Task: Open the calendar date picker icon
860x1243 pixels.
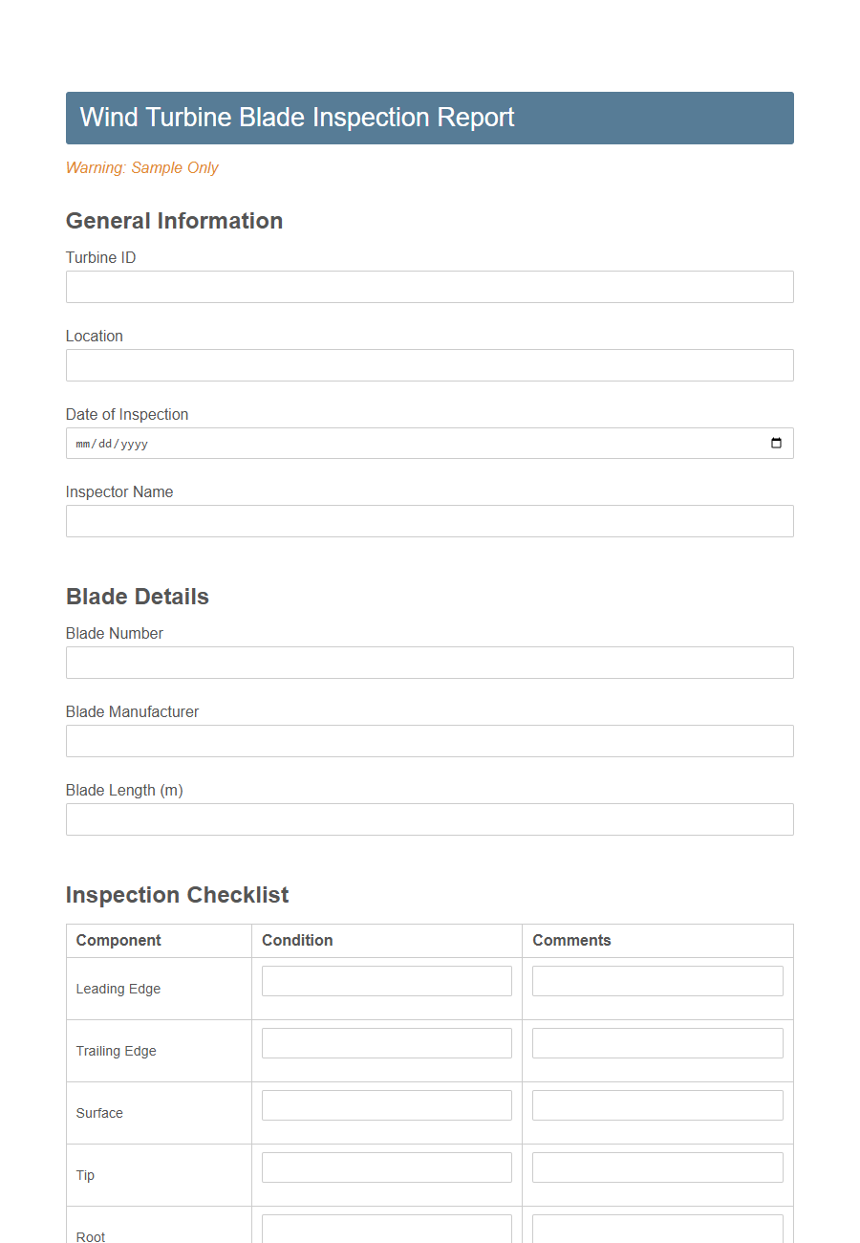Action: [x=774, y=443]
